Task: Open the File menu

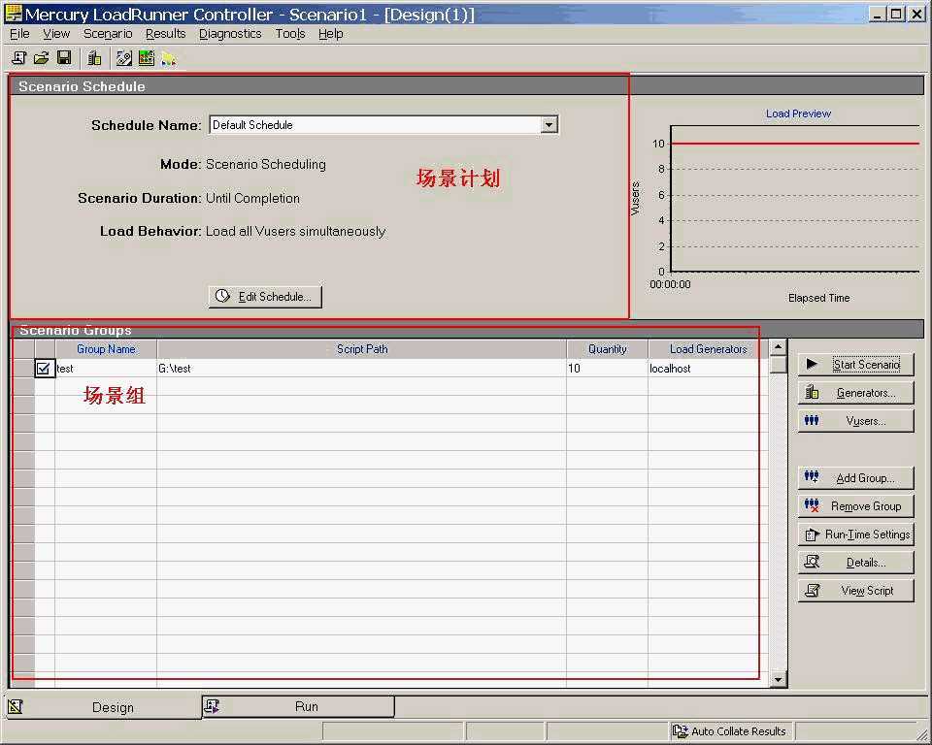Action: click(x=19, y=34)
